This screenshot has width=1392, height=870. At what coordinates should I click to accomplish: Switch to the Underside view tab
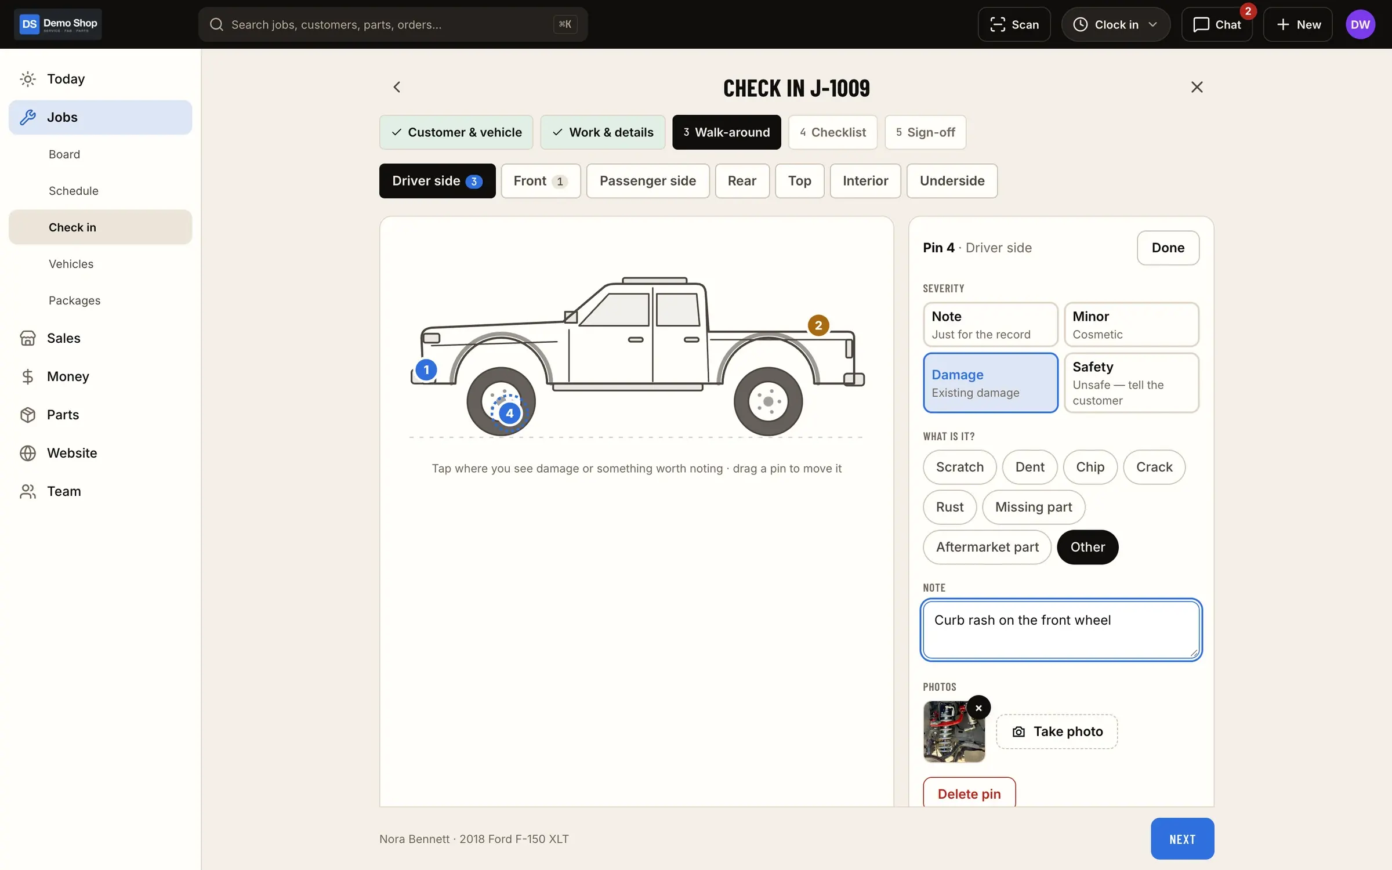pyautogui.click(x=952, y=181)
